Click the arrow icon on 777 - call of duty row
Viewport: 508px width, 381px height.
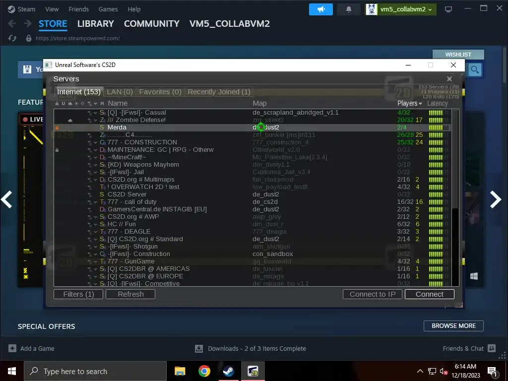96,202
